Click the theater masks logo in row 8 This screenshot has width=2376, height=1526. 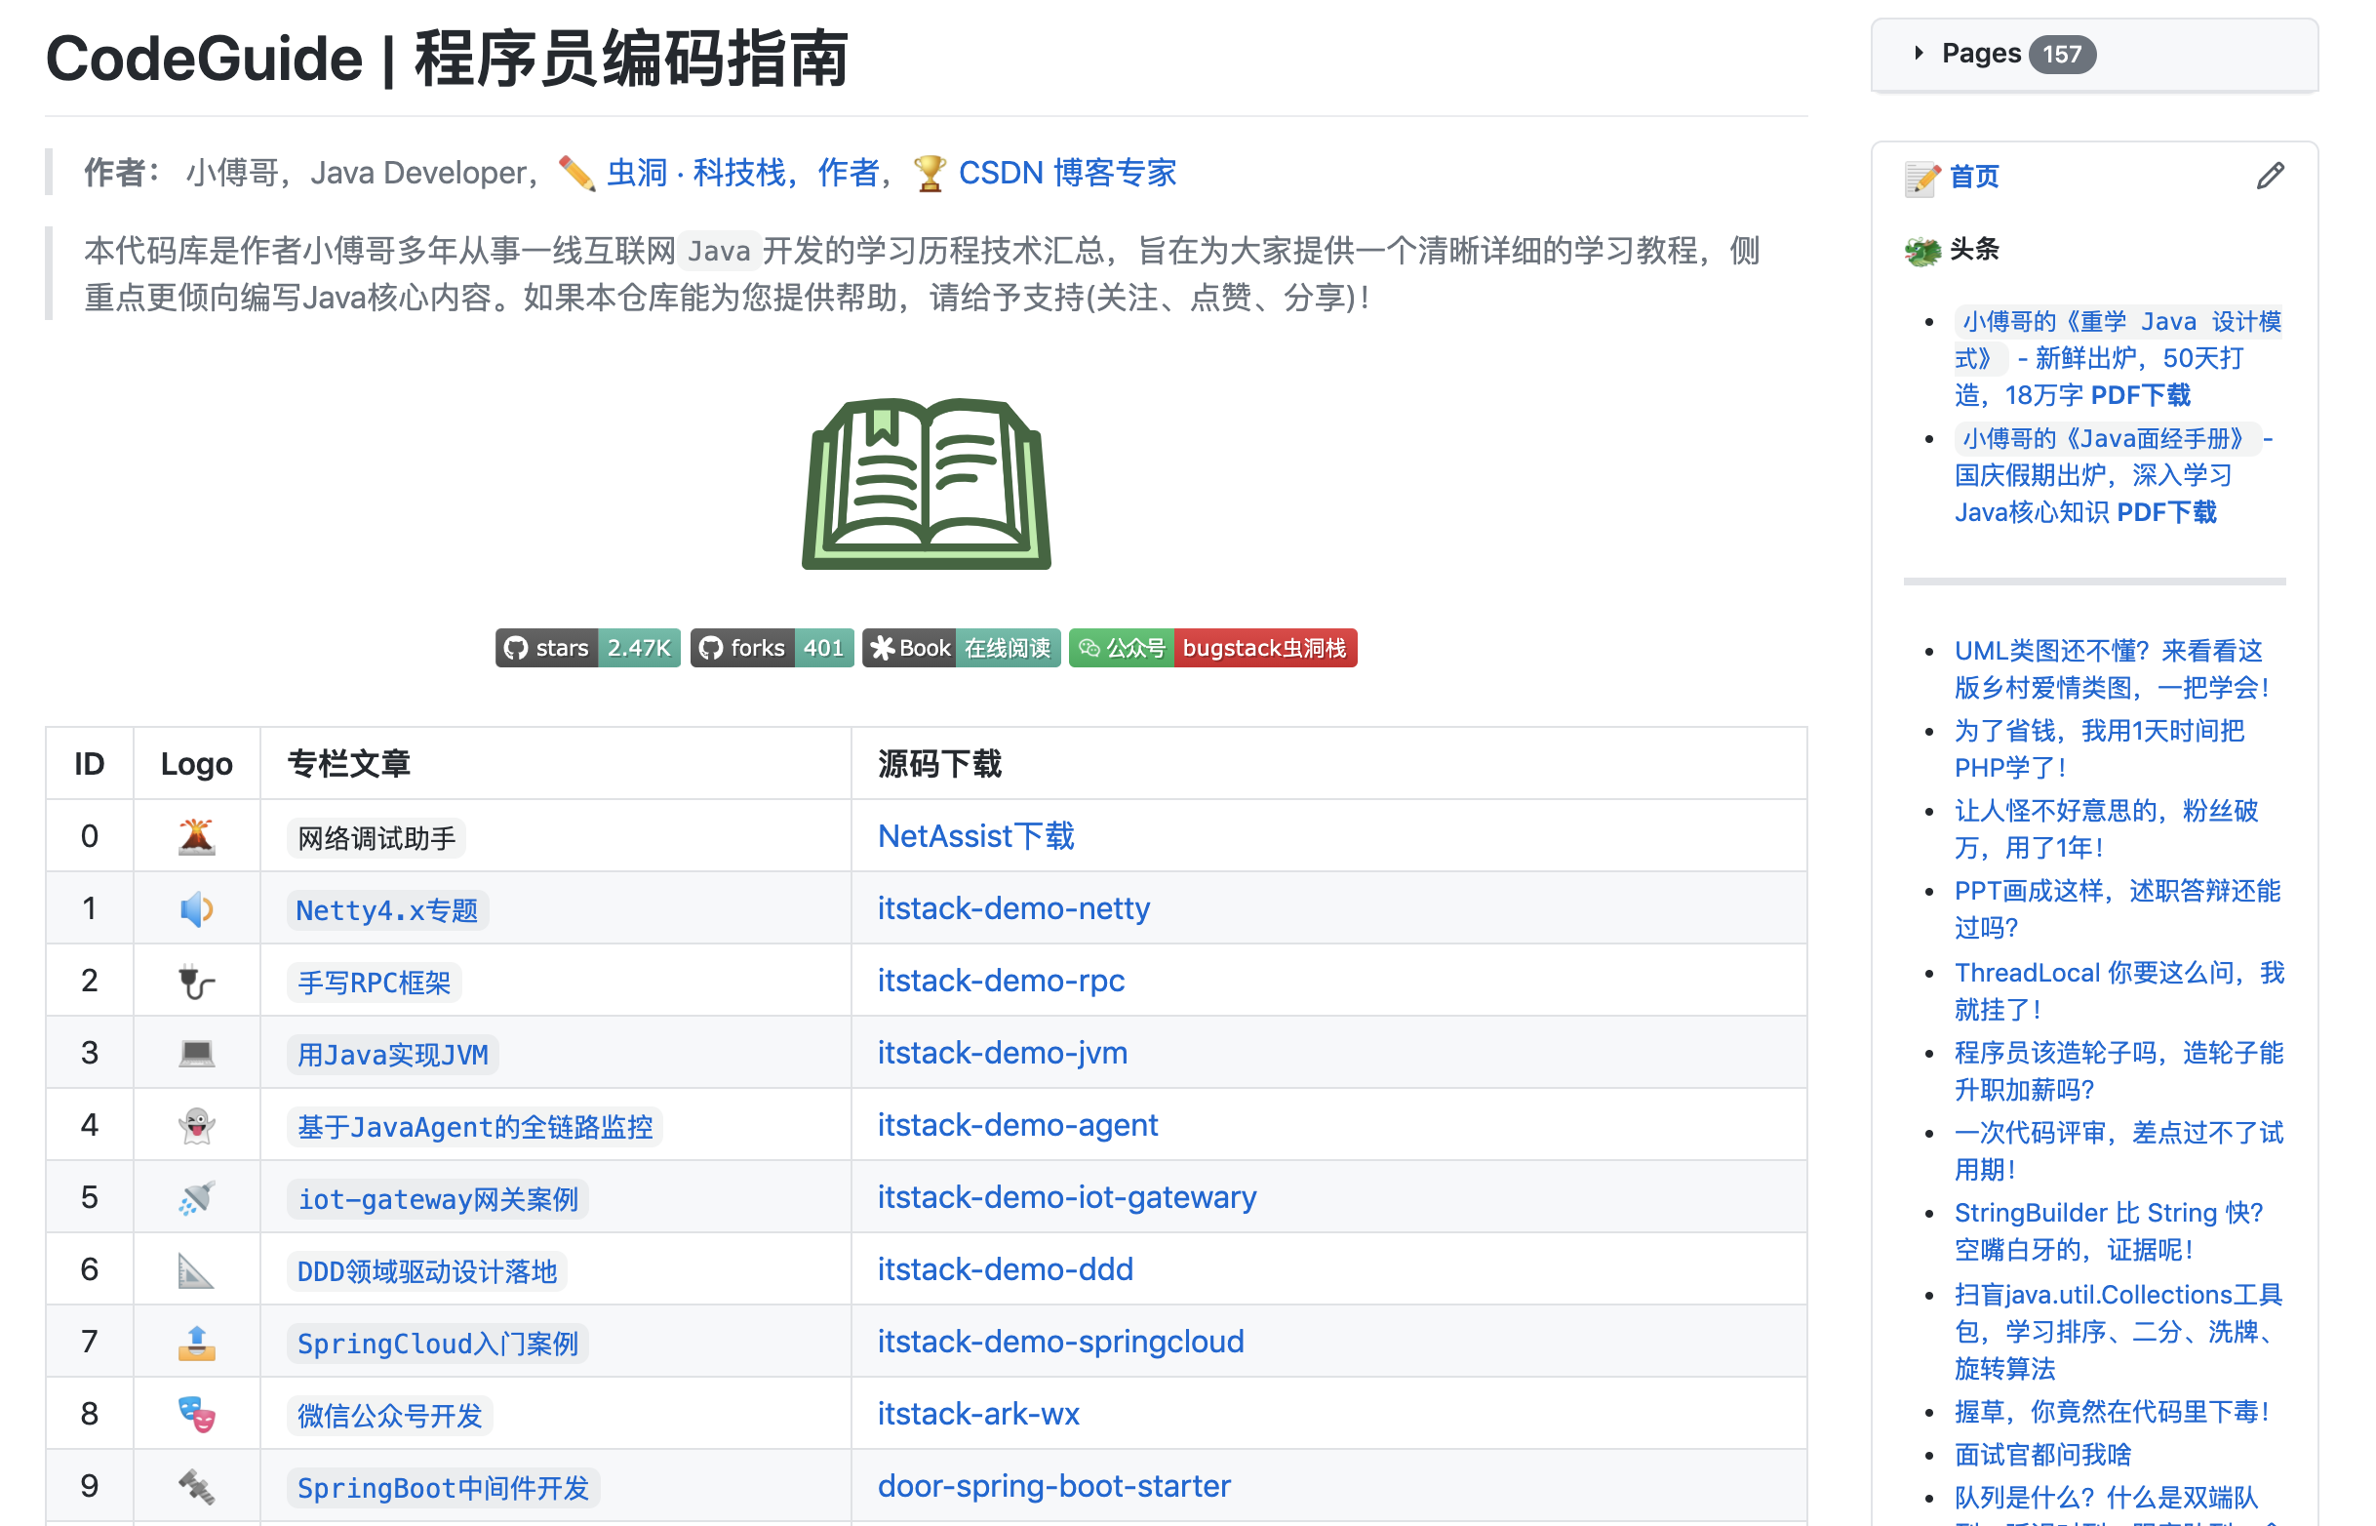[x=196, y=1414]
